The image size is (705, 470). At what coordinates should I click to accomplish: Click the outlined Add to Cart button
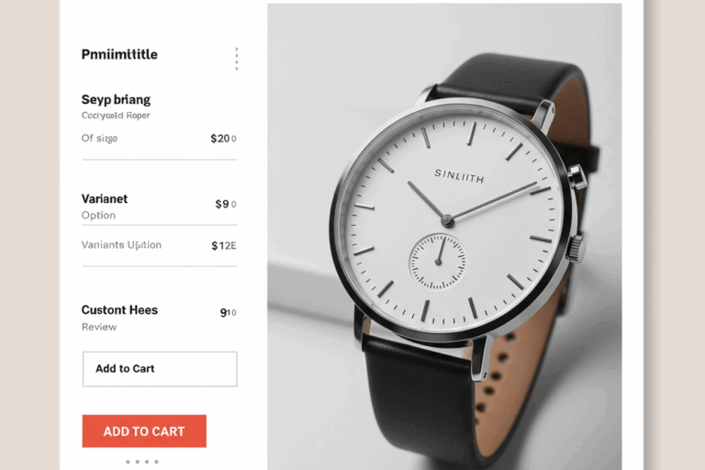[x=160, y=369]
